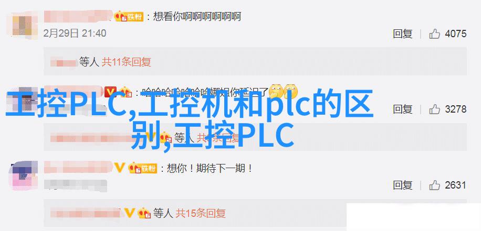Click the 铁粉 badge beside 想你！期待下一期！

[143, 168]
